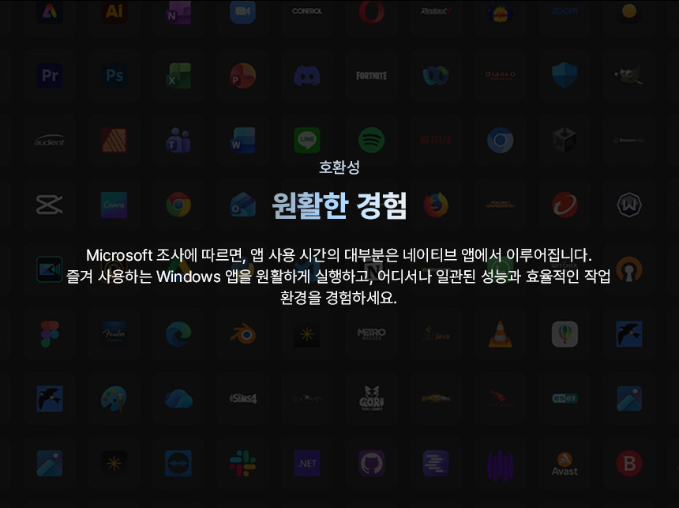Viewport: 679px width, 508px height.
Task: Click the Goro cat logo
Action: 372,398
